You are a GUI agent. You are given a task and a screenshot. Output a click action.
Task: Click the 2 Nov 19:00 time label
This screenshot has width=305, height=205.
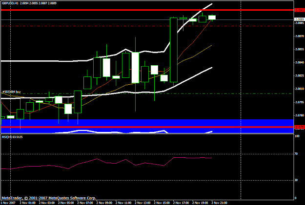coord(201,203)
